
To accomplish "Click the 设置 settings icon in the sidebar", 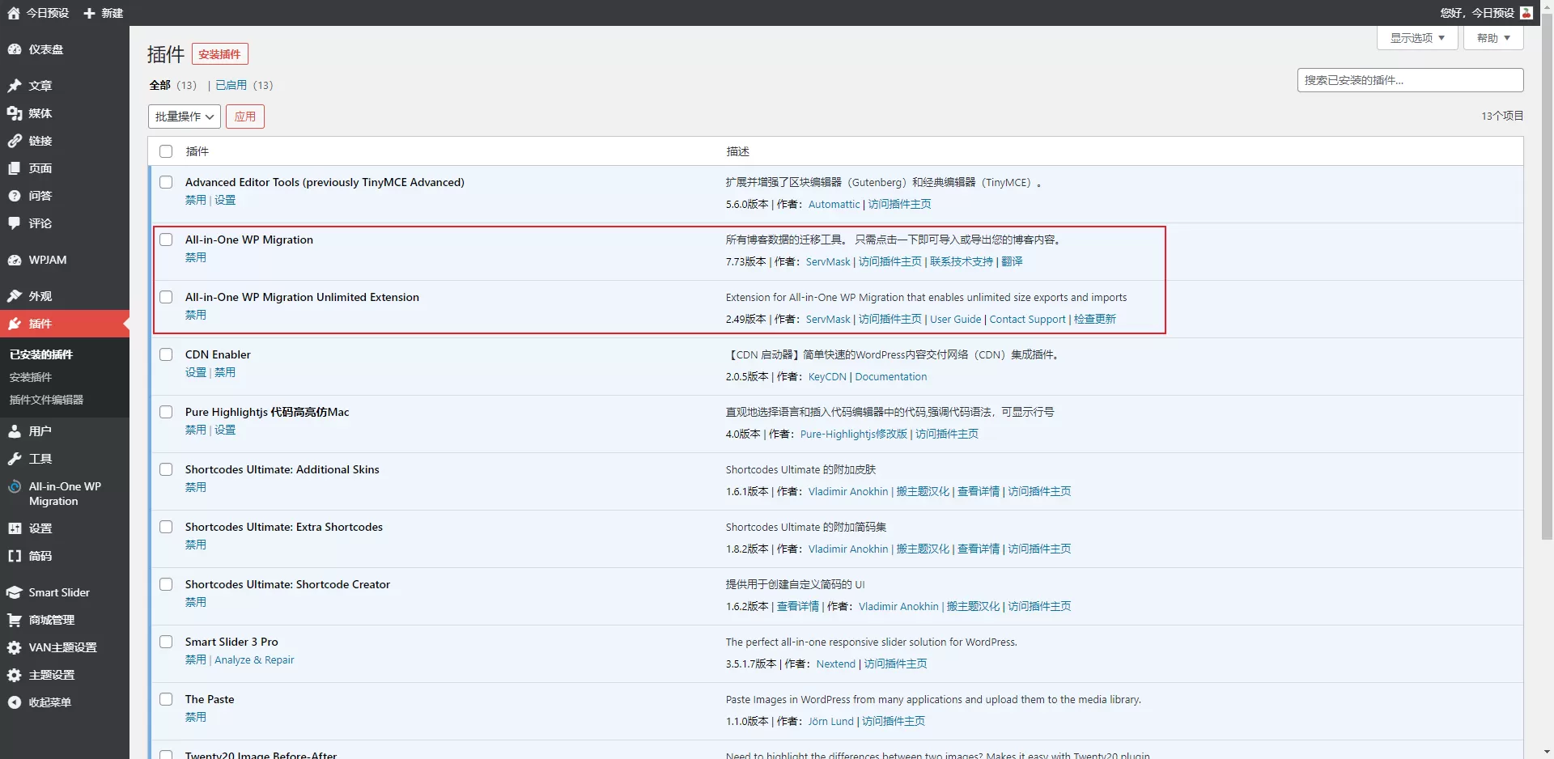I will [15, 528].
